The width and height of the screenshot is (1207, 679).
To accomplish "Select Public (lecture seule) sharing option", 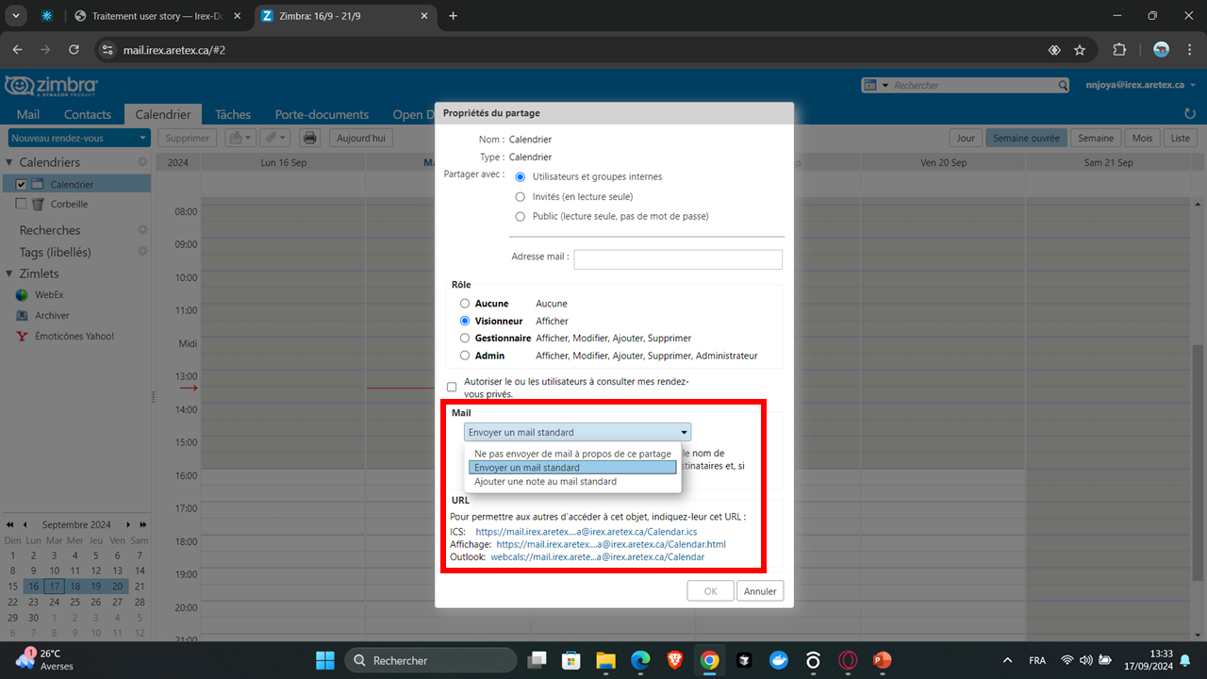I will [520, 216].
